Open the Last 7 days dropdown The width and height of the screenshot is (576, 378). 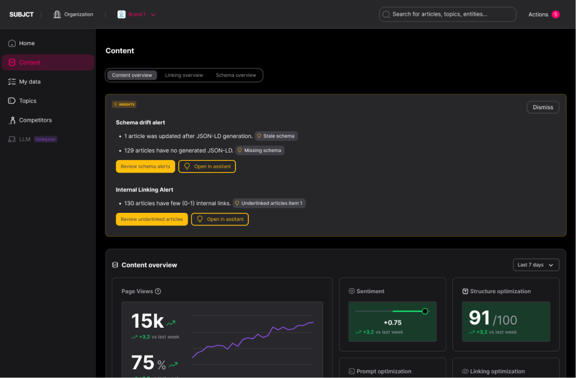point(536,265)
